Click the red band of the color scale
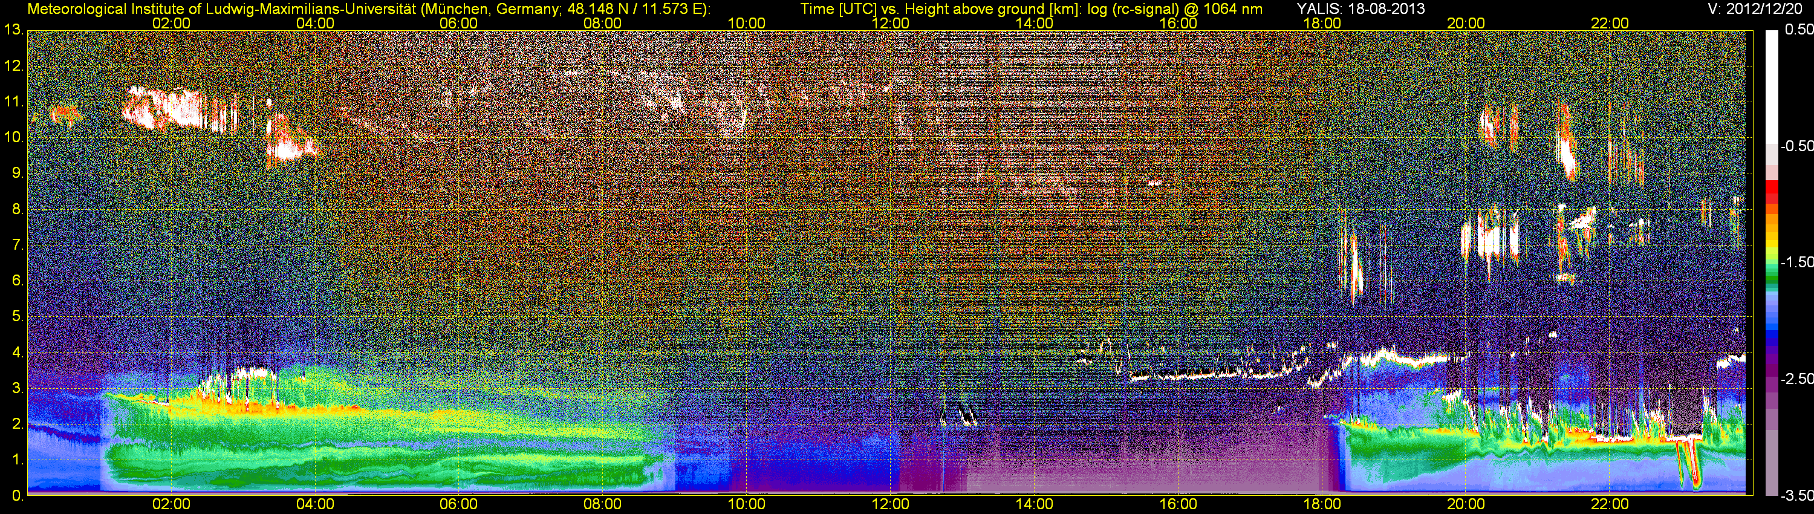This screenshot has width=1814, height=514. [1772, 192]
